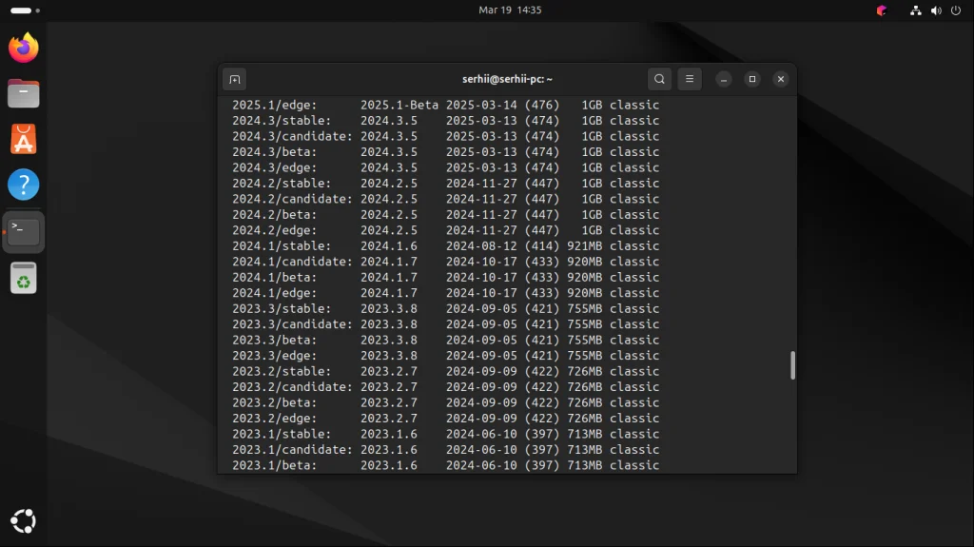The height and width of the screenshot is (547, 974).
Task: Click the 2023.2/candidate channel text
Action: [292, 387]
